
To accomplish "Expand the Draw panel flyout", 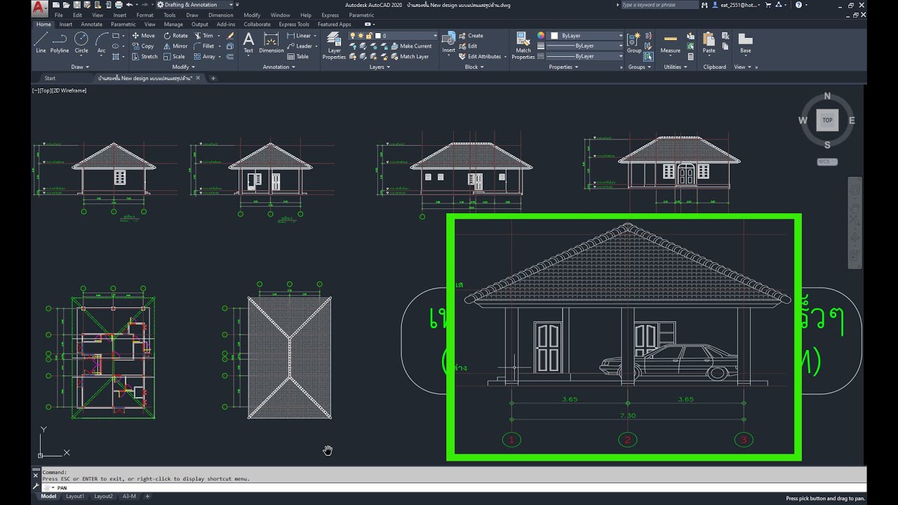I will pyautogui.click(x=79, y=67).
